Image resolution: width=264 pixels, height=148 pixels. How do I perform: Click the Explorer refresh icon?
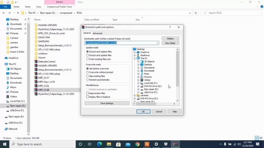(196, 13)
